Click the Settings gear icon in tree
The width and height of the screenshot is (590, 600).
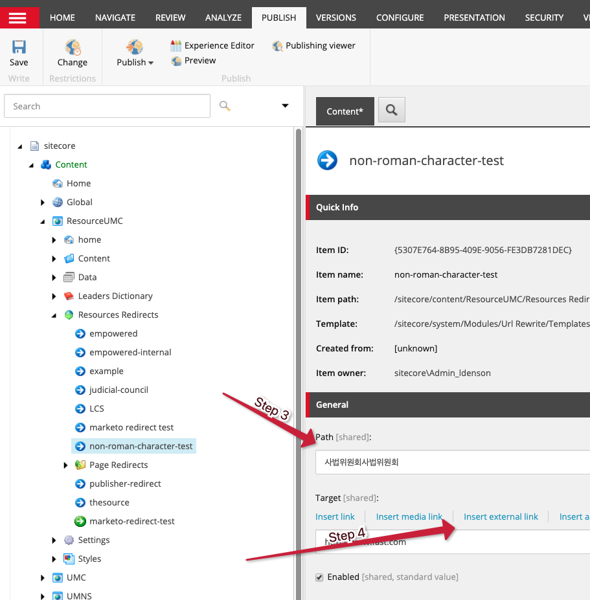[x=69, y=540]
